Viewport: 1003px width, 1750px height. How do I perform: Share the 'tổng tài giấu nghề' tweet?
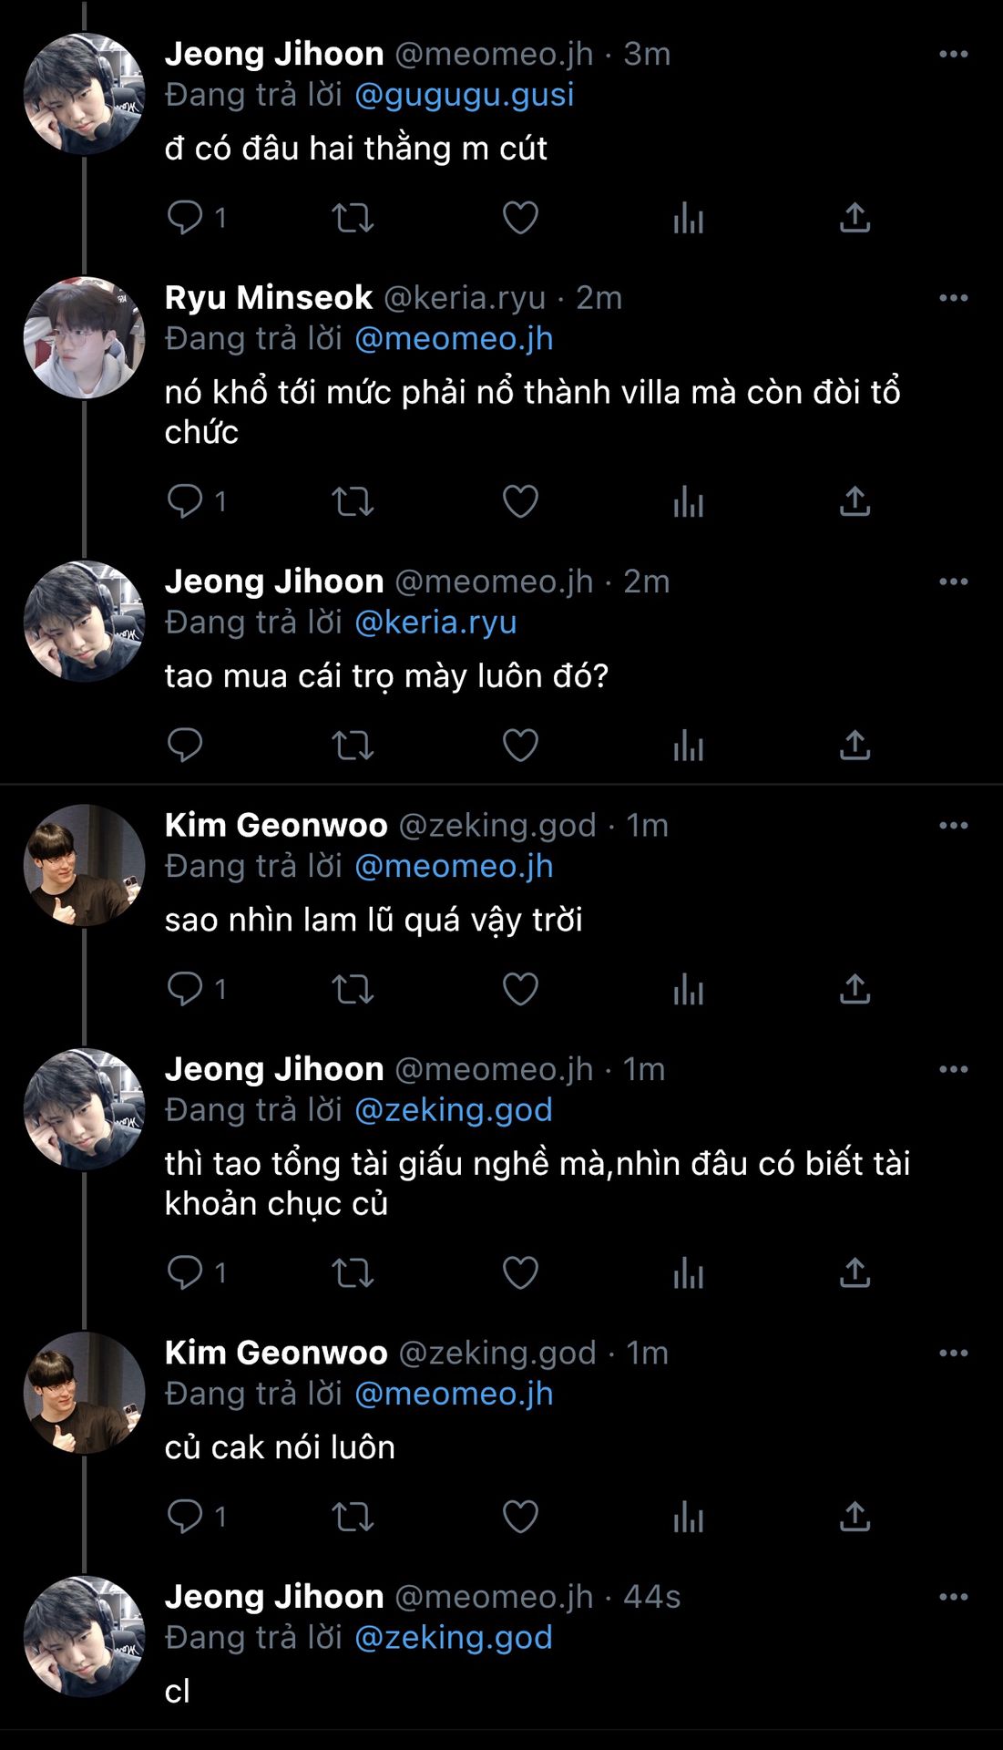click(855, 1272)
